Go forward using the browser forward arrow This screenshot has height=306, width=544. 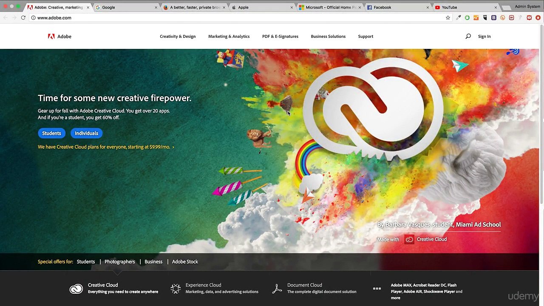coord(14,18)
